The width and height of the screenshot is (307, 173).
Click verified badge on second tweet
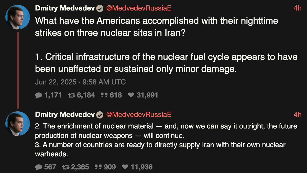pos(100,115)
